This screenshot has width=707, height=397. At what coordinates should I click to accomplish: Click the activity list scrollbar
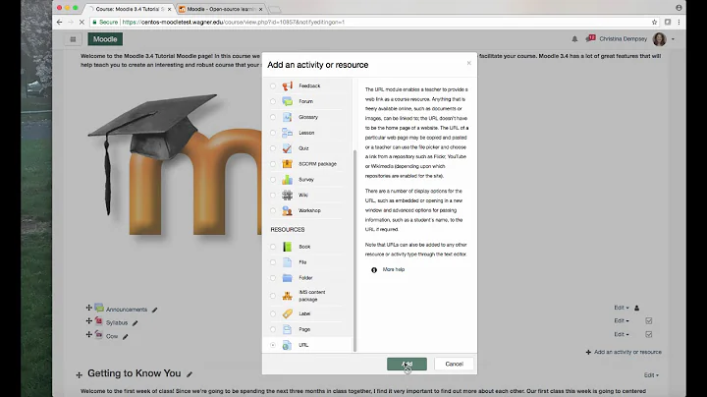(x=354, y=251)
